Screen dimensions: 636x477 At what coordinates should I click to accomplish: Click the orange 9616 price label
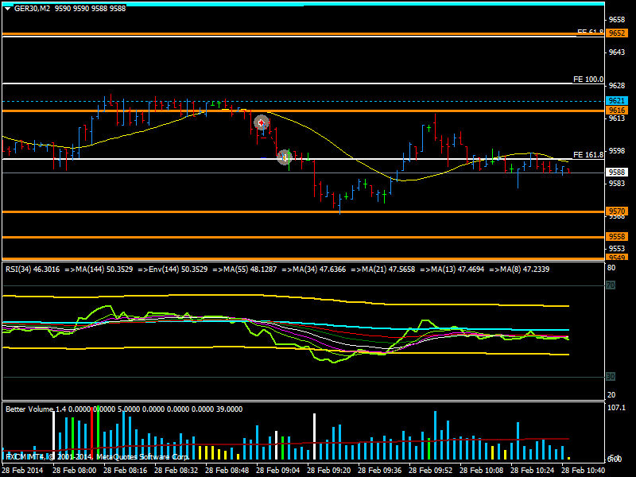pyautogui.click(x=616, y=111)
